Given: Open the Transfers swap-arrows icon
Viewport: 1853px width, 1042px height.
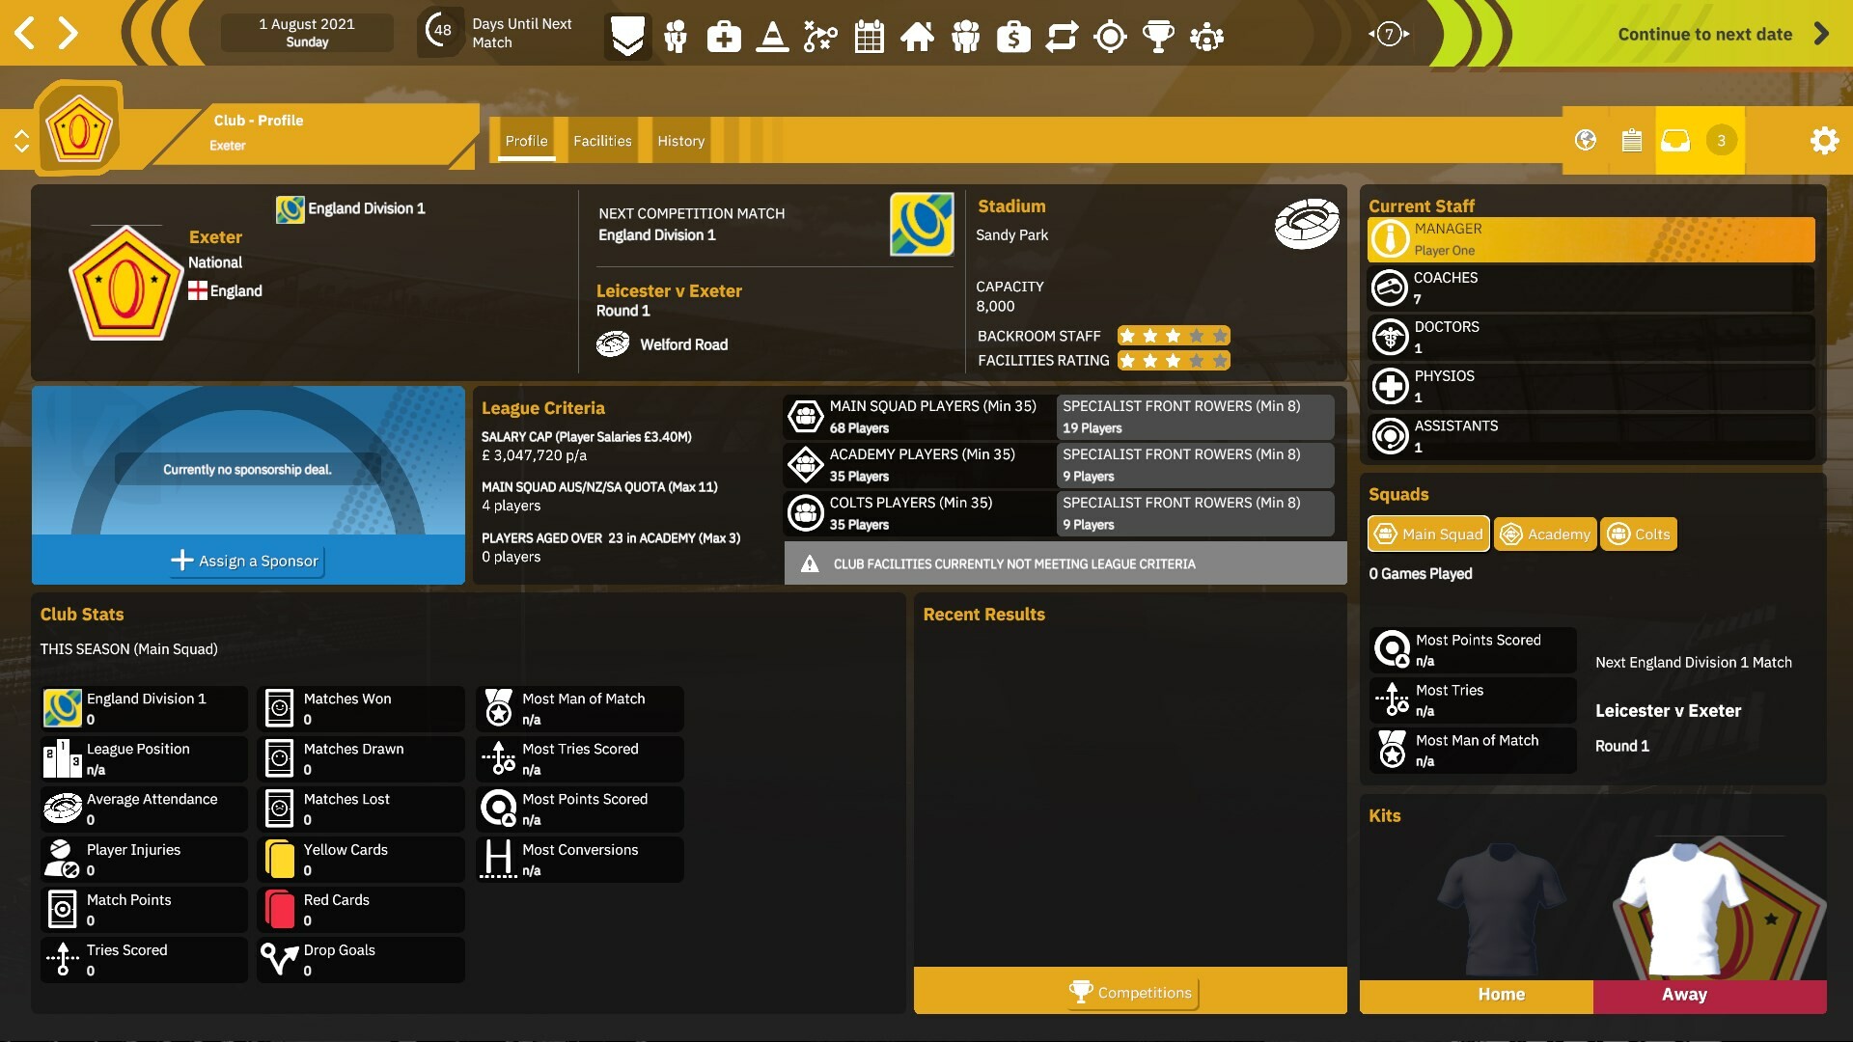Looking at the screenshot, I should 1063,37.
